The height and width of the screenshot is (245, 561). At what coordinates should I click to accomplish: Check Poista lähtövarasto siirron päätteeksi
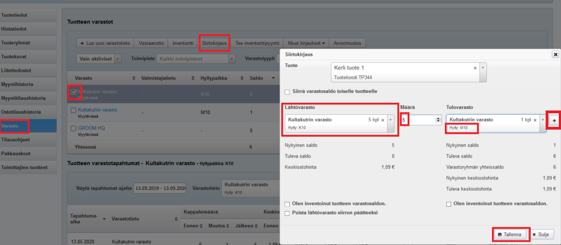coord(288,213)
